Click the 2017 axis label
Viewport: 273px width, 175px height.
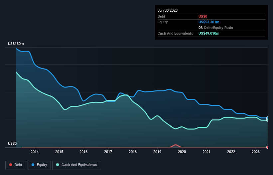coord(108,152)
